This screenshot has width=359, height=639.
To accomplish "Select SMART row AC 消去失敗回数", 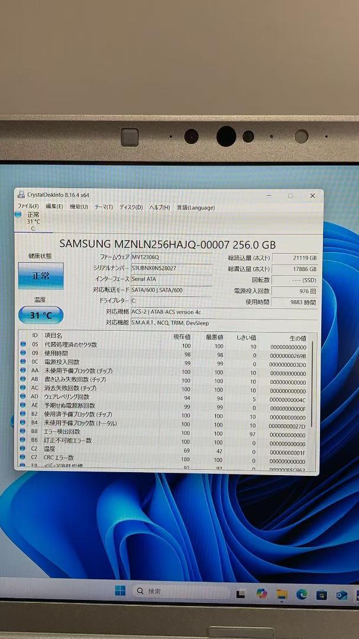I will (x=166, y=389).
